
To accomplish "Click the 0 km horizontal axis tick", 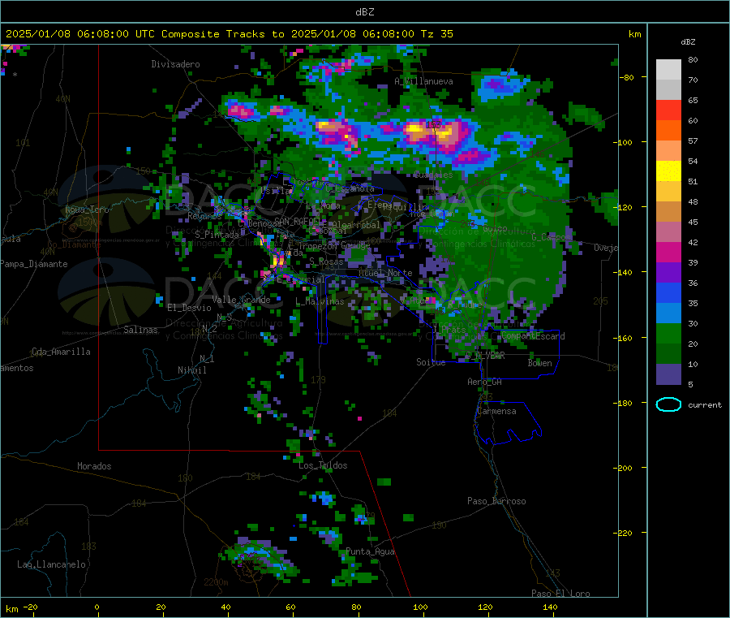I will tap(97, 607).
